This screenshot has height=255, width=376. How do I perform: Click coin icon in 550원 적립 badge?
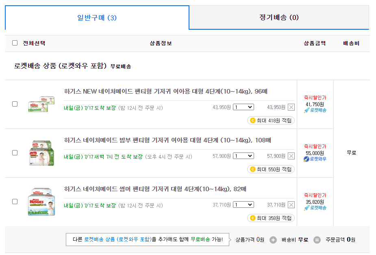[252, 169]
